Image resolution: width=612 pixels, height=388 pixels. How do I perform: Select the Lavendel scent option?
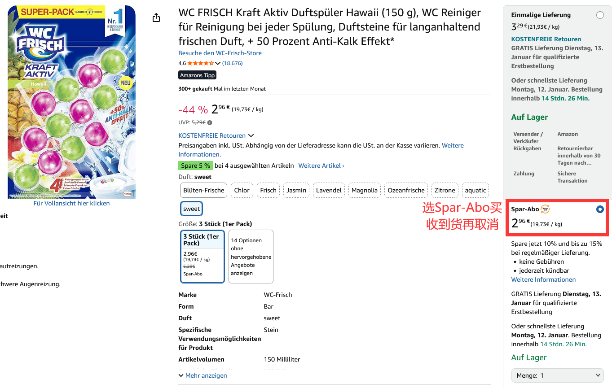329,190
